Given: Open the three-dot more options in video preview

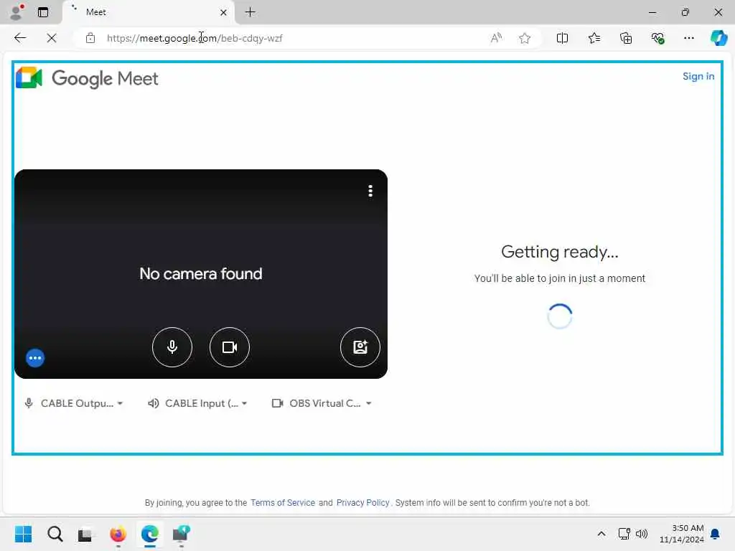Looking at the screenshot, I should pos(370,191).
